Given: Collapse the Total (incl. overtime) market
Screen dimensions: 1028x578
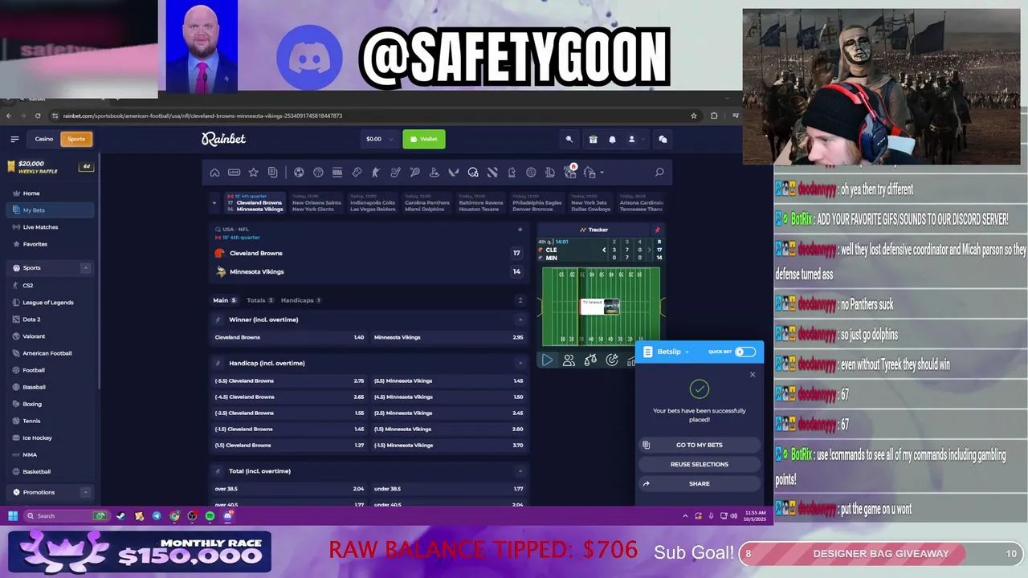Looking at the screenshot, I should tap(520, 471).
